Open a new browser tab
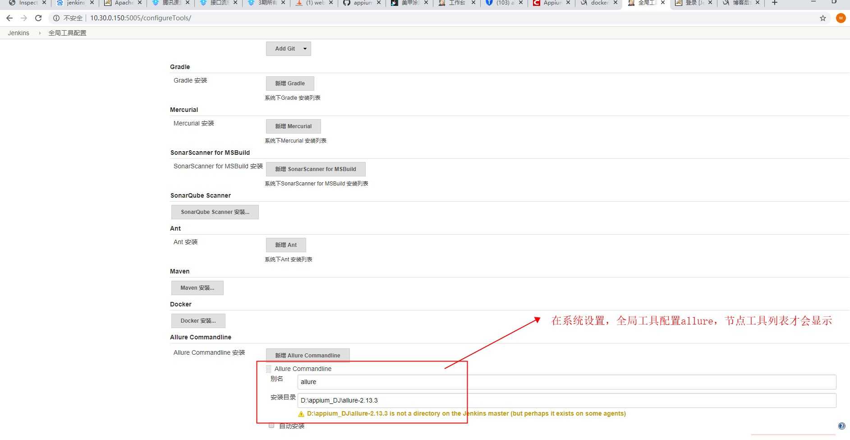The height and width of the screenshot is (440, 850). (x=775, y=3)
